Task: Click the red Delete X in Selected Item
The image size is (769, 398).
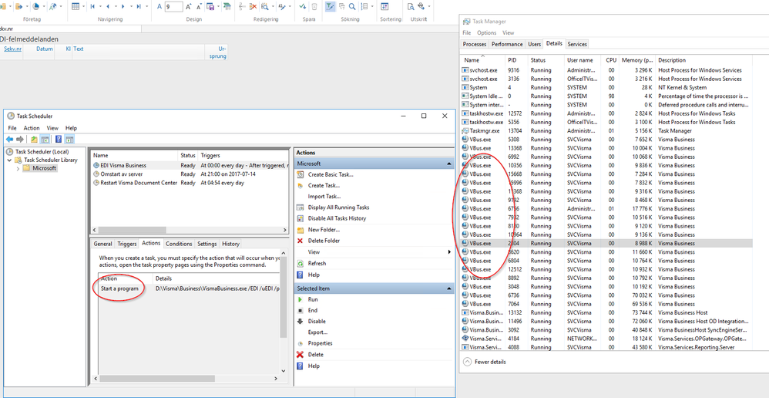Action: 301,354
